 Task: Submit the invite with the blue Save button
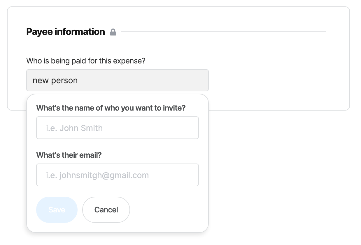(57, 210)
